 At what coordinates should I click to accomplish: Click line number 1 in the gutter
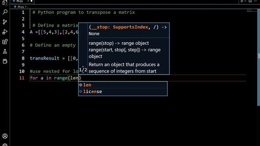(23, 12)
